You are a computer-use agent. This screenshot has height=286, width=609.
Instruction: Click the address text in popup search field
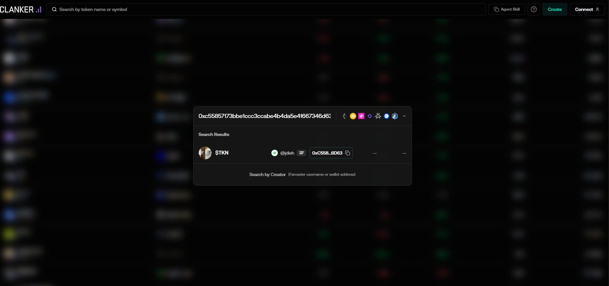(x=264, y=116)
